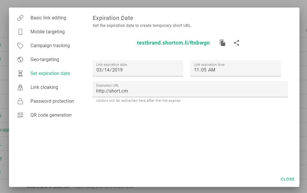
Task: Select the Basic link editing chain icon
Action: (20, 18)
